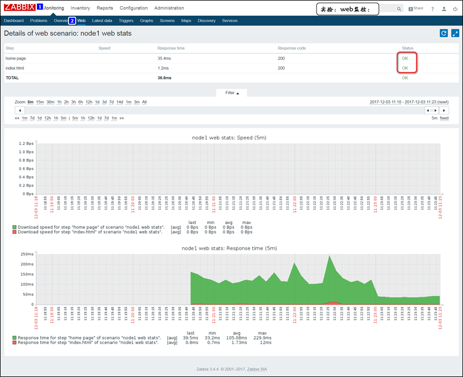Screen dimensions: 463x377
Task: Open user profile icon
Action: [444, 9]
